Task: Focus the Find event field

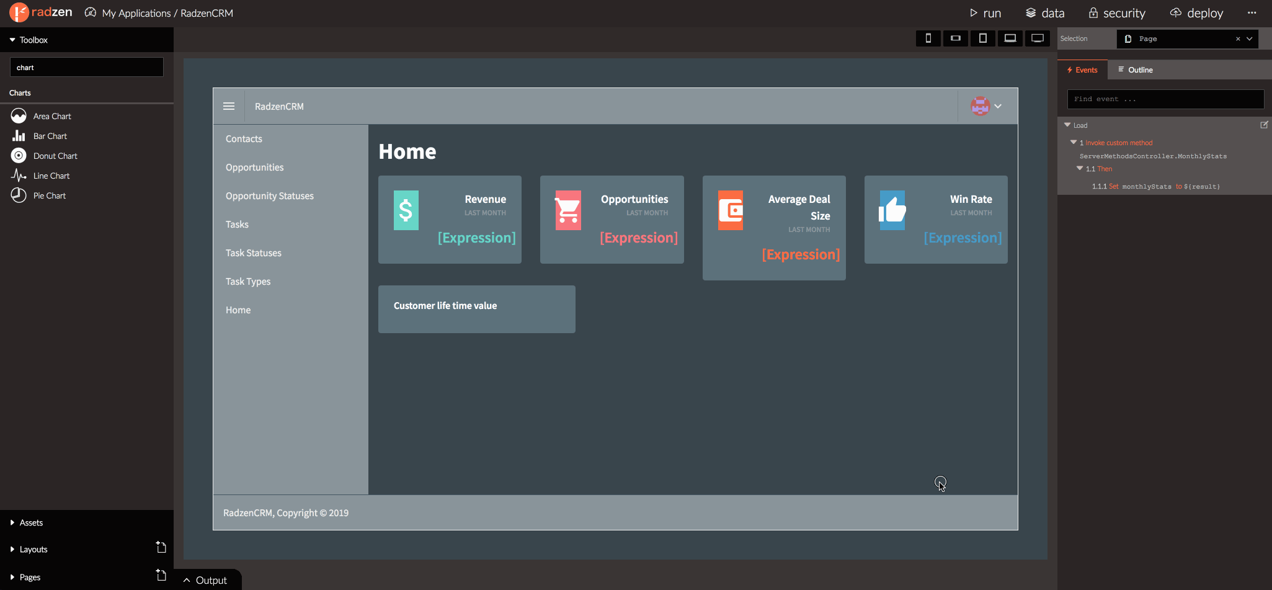Action: pyautogui.click(x=1165, y=99)
